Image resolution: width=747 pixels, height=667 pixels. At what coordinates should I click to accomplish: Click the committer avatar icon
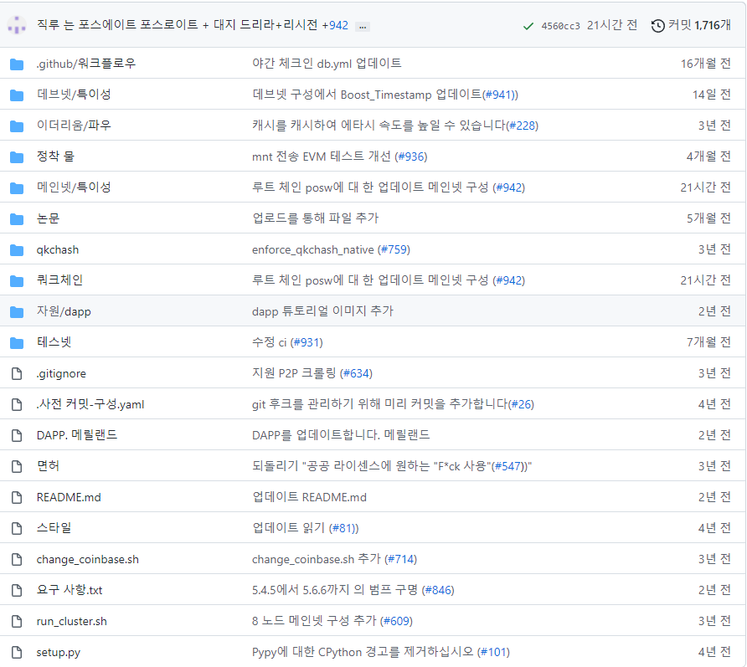pyautogui.click(x=17, y=25)
